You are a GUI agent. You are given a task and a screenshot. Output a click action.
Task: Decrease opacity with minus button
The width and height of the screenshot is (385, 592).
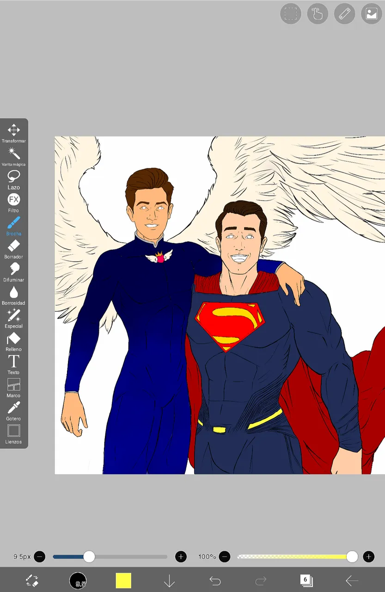[225, 556]
